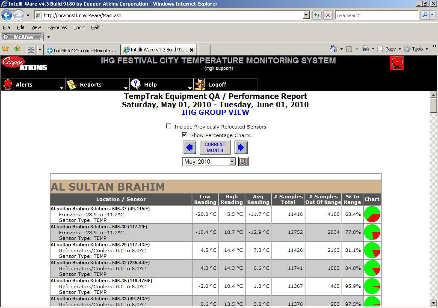Click the calendar icon beside month selector
This screenshot has width=438, height=308.
pos(243,161)
